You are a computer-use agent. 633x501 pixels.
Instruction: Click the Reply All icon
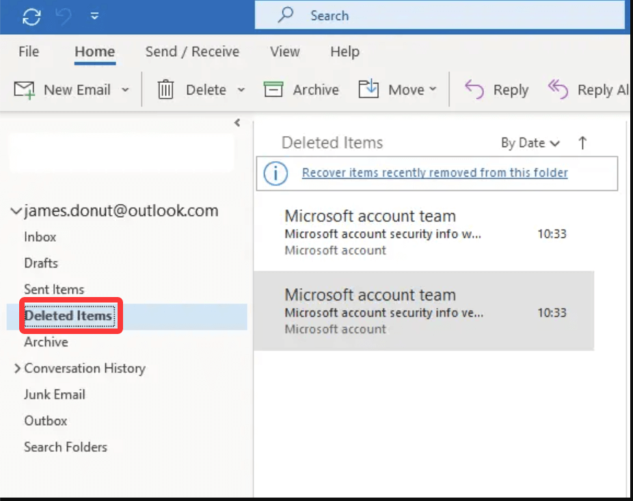click(x=558, y=89)
